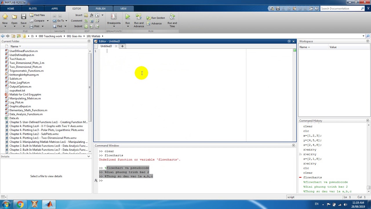Click the Run and Advance icon
This screenshot has height=209, width=371.
pos(139,17)
